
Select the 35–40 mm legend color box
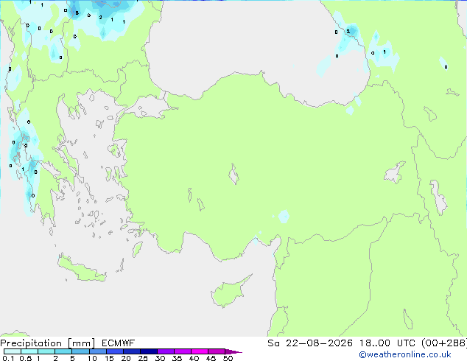183,351
